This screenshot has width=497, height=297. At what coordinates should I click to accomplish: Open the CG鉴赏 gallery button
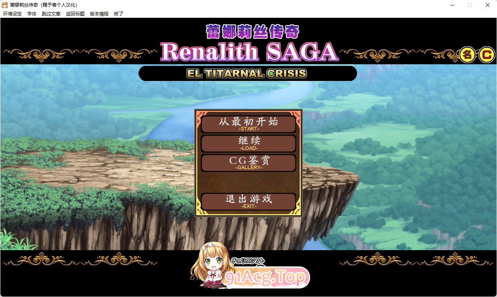tap(248, 163)
